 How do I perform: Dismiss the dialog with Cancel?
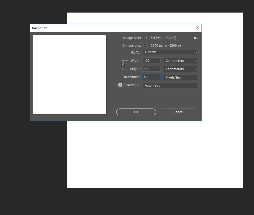(x=178, y=112)
